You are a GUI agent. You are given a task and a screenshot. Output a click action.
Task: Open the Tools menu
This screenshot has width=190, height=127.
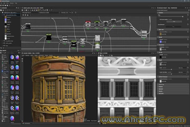tap(7, 3)
